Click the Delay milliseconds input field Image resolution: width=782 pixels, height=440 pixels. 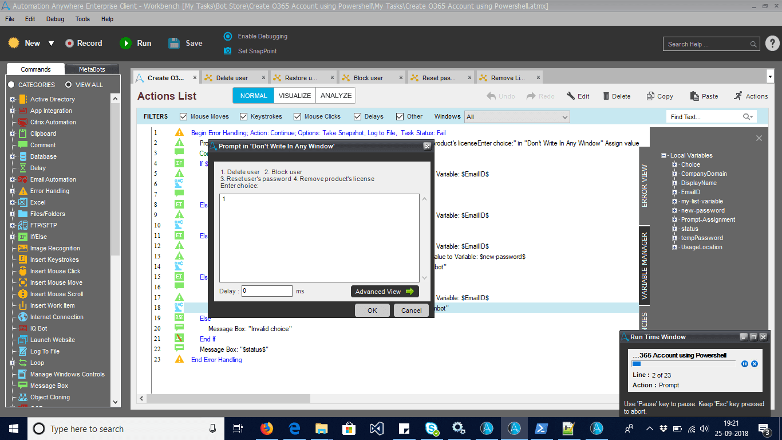click(267, 291)
